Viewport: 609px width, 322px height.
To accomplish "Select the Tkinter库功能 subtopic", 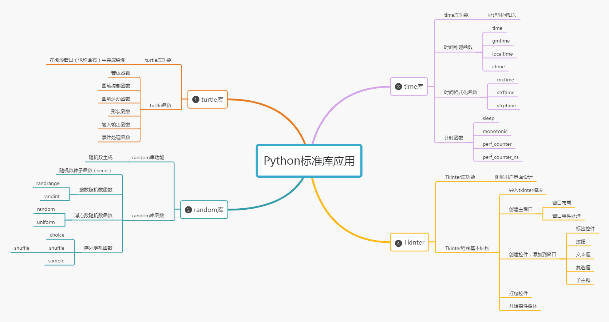I will tap(460, 177).
